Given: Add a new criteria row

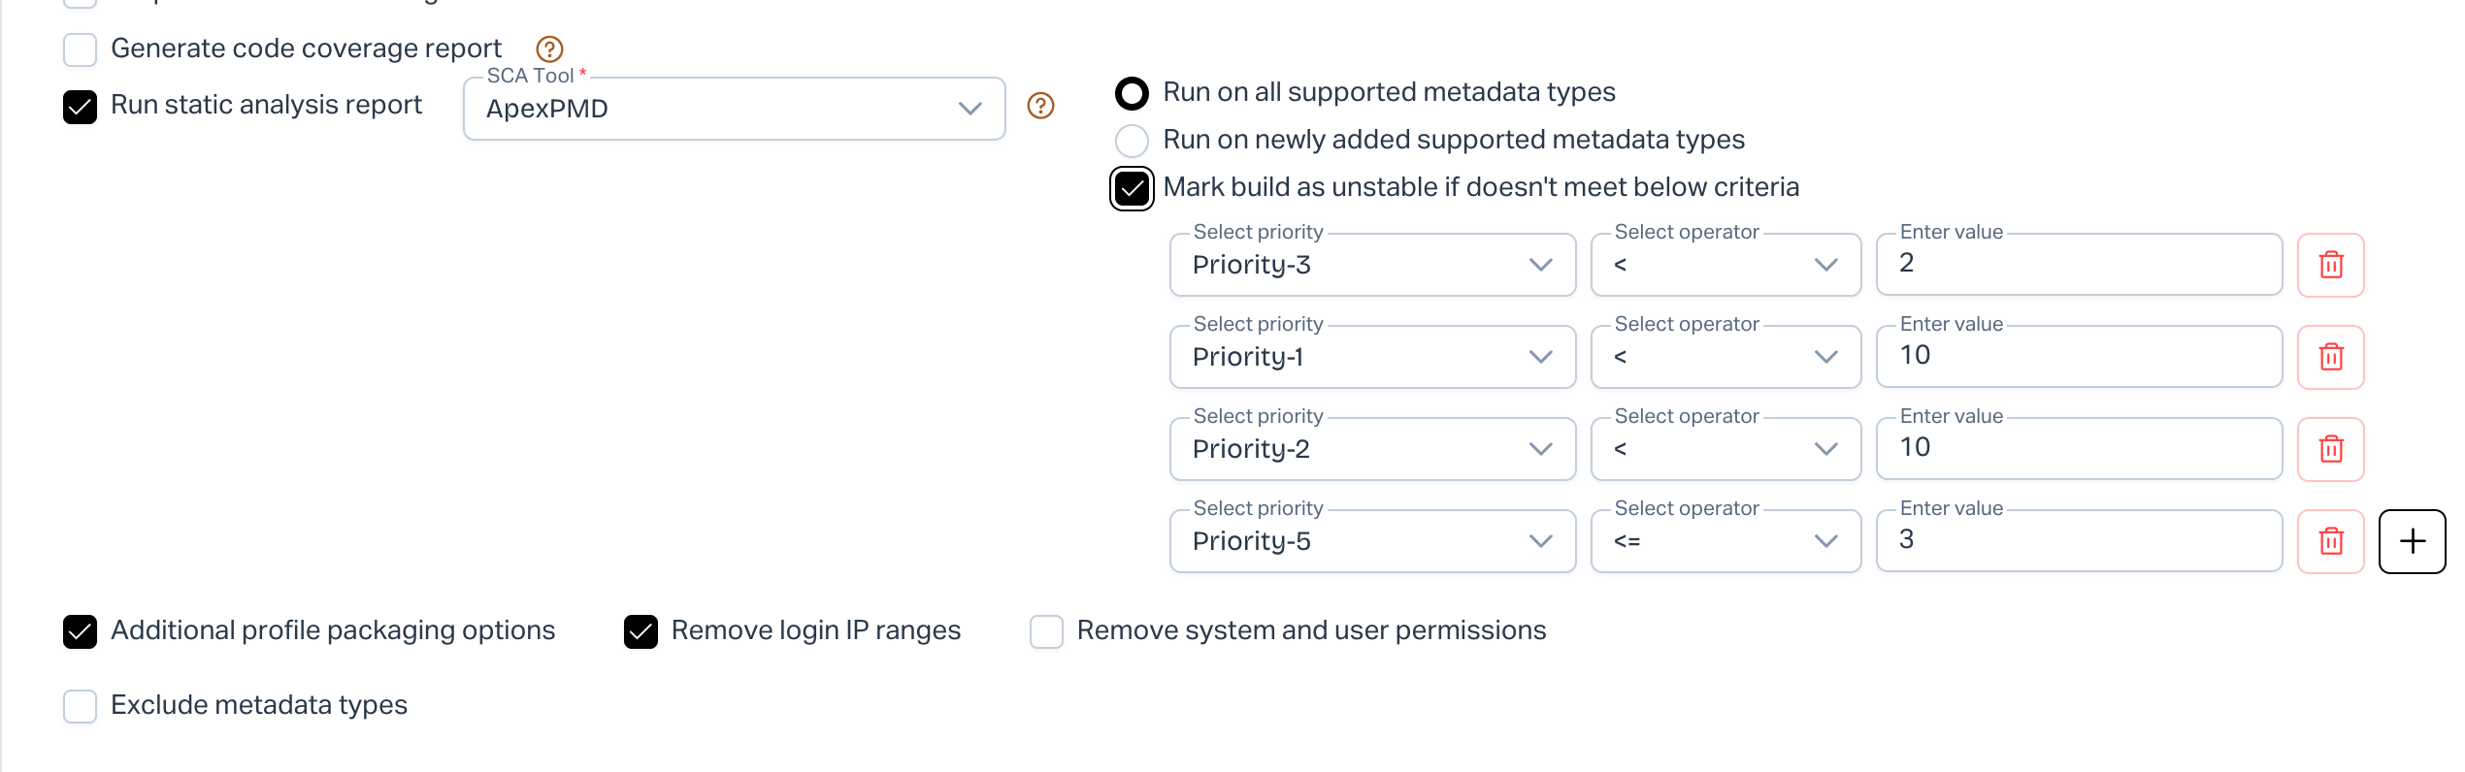Looking at the screenshot, I should 2412,541.
